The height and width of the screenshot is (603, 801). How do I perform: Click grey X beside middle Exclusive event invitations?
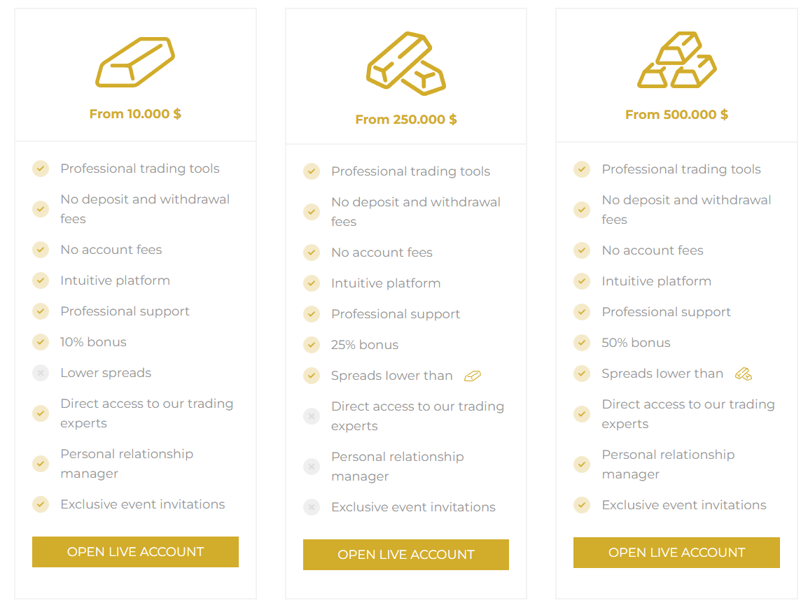click(x=312, y=507)
